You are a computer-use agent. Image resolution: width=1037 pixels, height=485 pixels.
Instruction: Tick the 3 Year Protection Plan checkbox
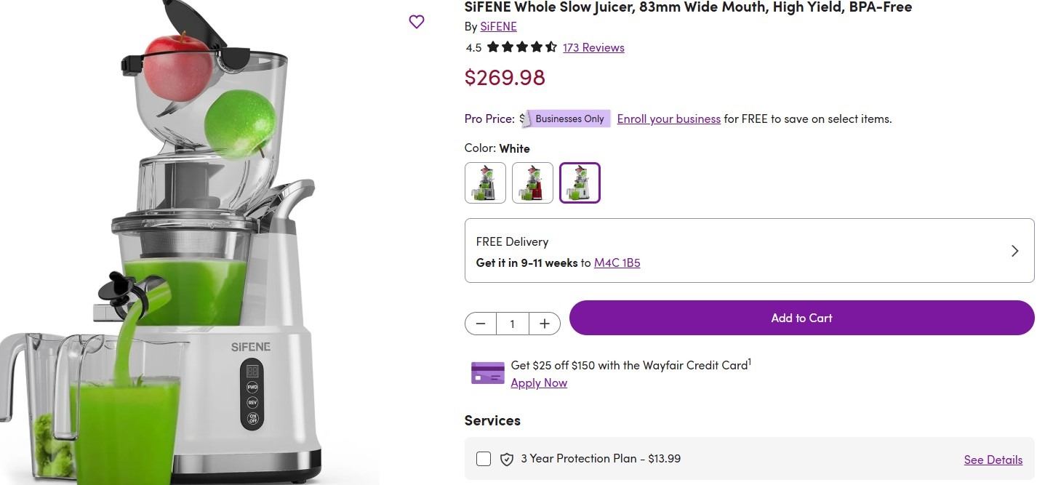tap(484, 459)
